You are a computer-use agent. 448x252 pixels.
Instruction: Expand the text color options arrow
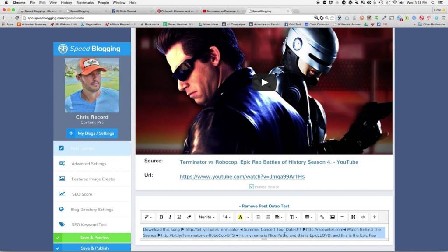(248, 217)
